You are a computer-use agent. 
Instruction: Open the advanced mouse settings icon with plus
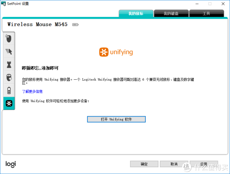(x=9, y=77)
